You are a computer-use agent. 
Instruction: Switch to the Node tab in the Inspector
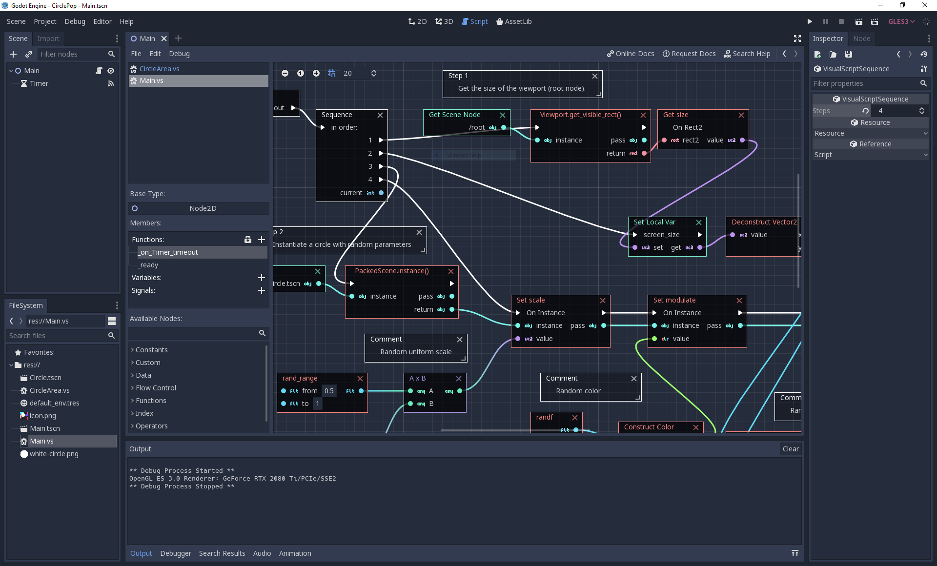pos(861,39)
